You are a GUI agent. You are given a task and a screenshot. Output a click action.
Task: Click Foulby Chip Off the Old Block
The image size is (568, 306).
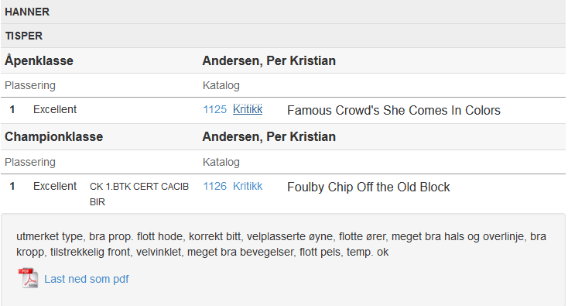coord(368,187)
